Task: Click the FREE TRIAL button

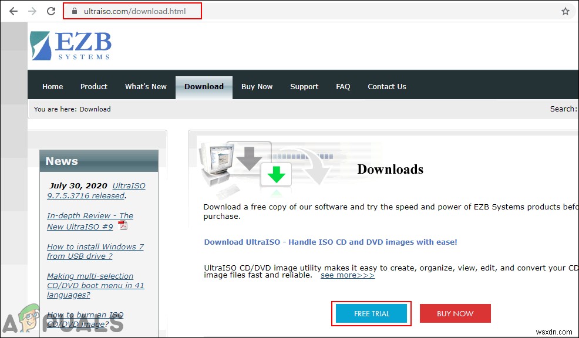Action: coord(372,313)
